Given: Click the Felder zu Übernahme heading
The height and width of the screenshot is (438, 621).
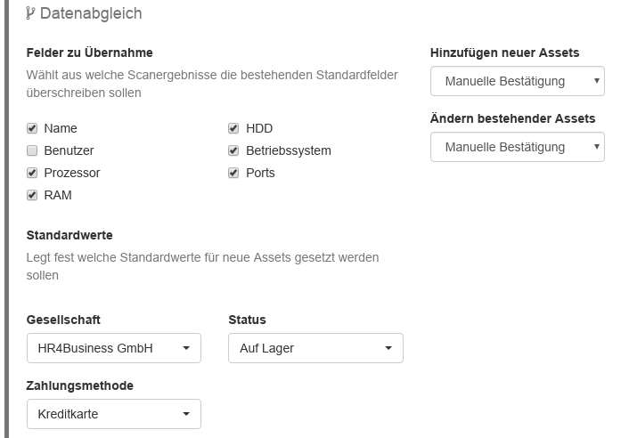Looking at the screenshot, I should click(89, 53).
